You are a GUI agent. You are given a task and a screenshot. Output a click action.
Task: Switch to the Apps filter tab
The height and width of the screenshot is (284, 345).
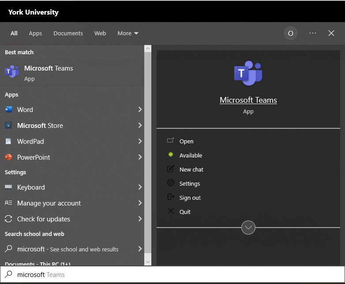coord(35,34)
